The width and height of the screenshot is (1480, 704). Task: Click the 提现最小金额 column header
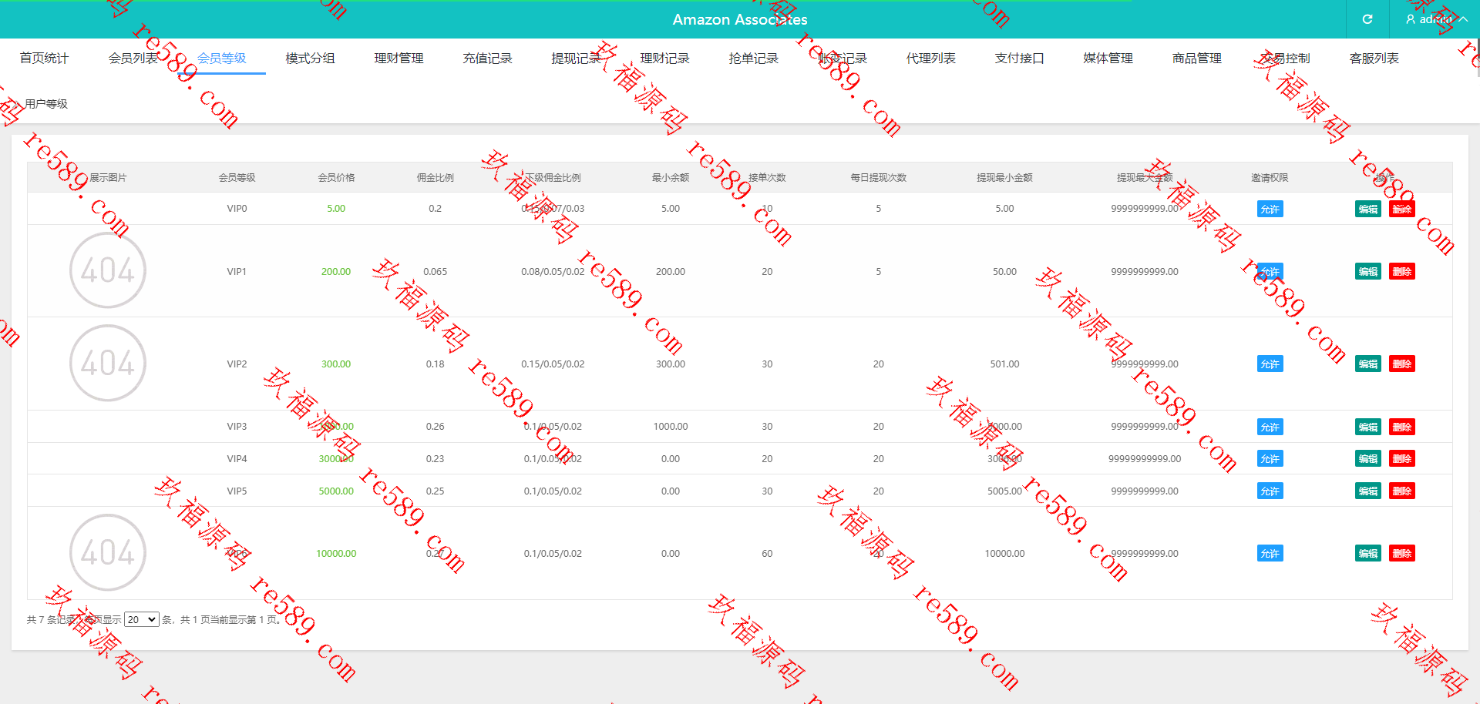1004,177
